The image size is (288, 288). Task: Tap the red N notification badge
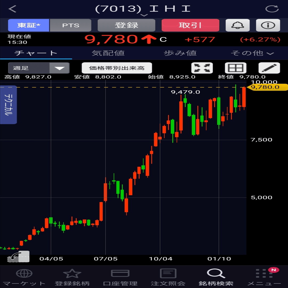[x=274, y=270]
